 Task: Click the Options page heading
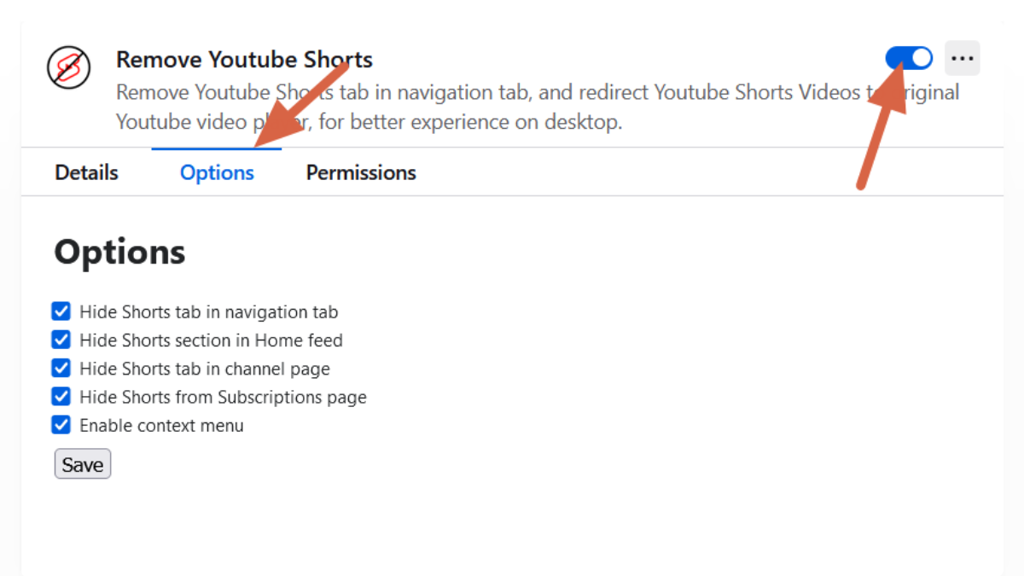pyautogui.click(x=119, y=252)
